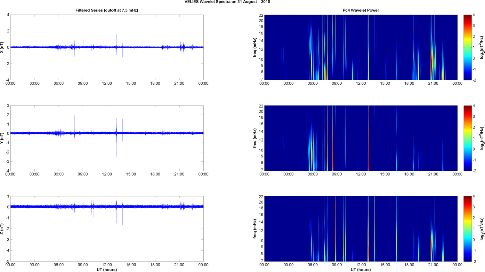
Task: Click the 09:00 spike in X filtered series
Action: pyautogui.click(x=83, y=32)
